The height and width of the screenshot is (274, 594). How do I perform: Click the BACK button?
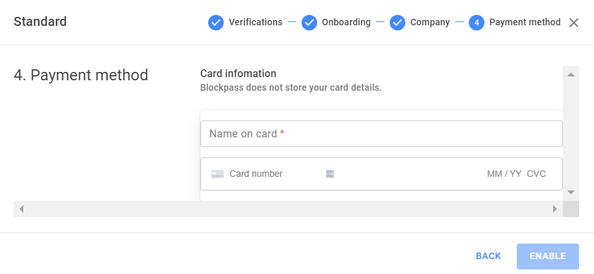[x=488, y=257]
